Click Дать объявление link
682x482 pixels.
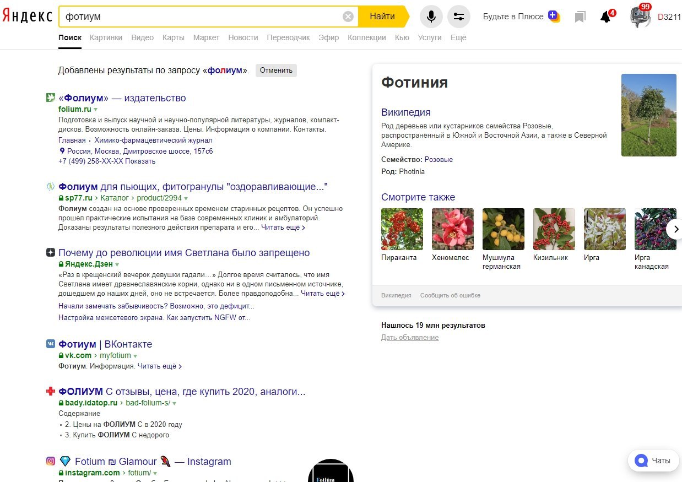(x=410, y=338)
